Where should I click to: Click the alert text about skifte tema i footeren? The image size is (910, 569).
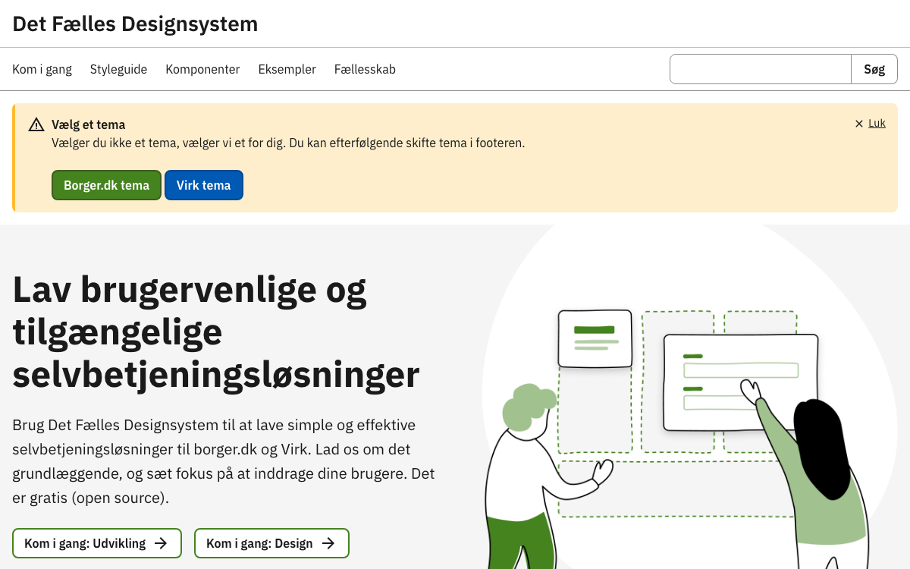pyautogui.click(x=288, y=143)
